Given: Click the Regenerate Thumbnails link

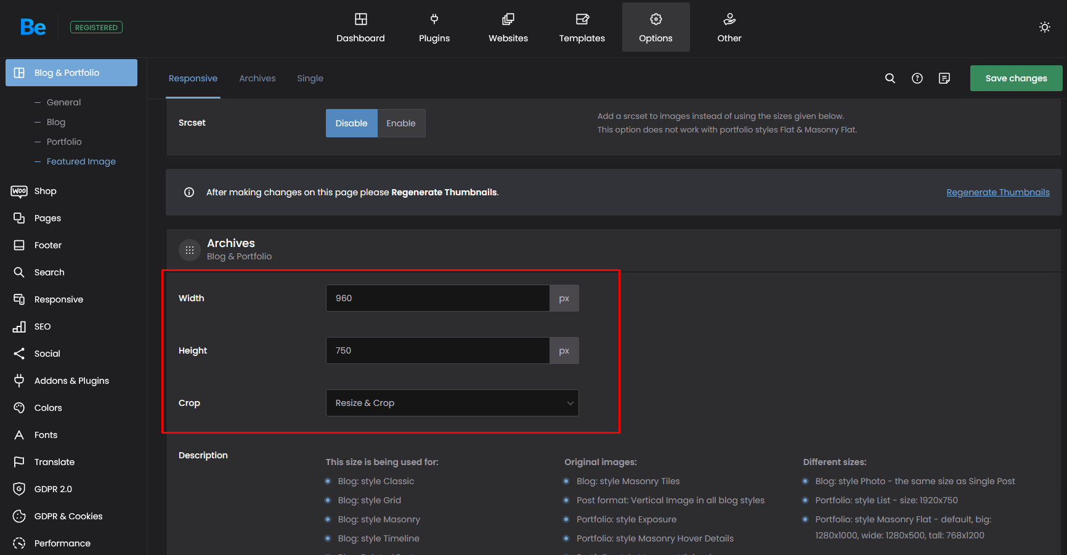Looking at the screenshot, I should point(998,192).
